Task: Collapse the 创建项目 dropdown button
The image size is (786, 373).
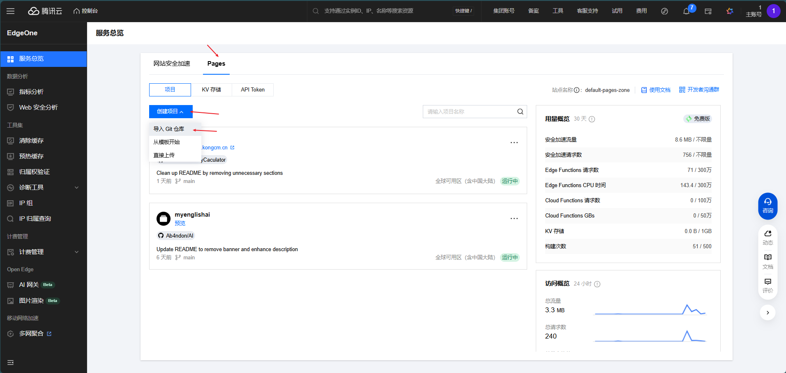Action: (171, 112)
